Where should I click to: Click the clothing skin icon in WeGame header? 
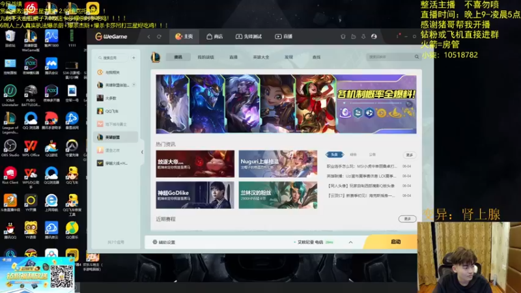(343, 36)
